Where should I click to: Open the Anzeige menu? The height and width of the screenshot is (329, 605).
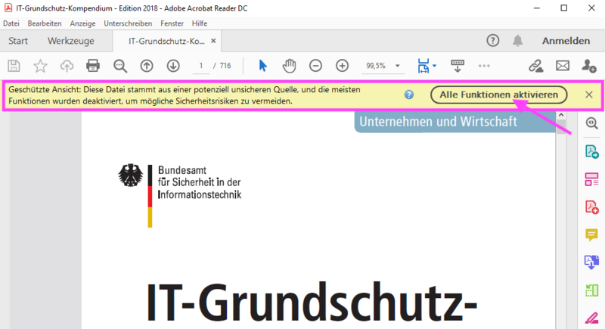82,23
